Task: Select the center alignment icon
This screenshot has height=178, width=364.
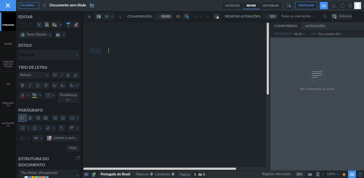Action: 30,118
